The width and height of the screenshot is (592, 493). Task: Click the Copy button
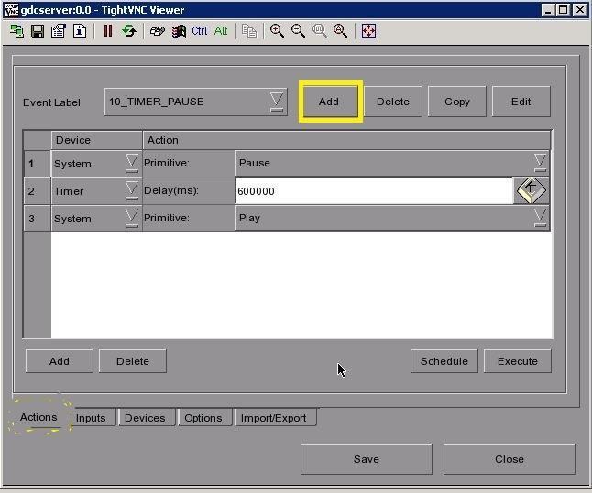[457, 102]
